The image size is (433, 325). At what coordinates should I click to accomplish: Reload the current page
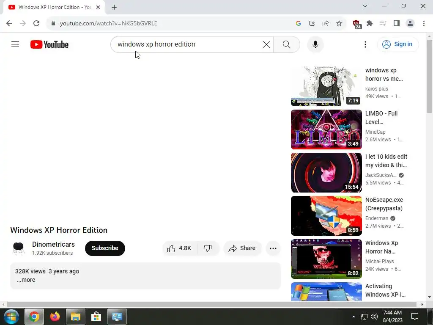[36, 24]
